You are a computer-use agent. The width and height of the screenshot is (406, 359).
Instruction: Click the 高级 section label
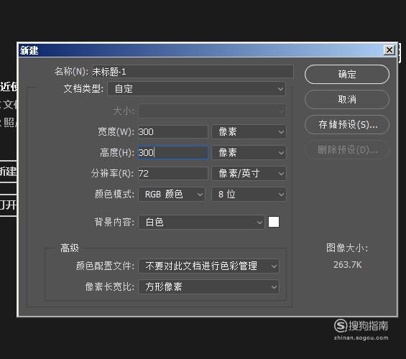pyautogui.click(x=70, y=248)
